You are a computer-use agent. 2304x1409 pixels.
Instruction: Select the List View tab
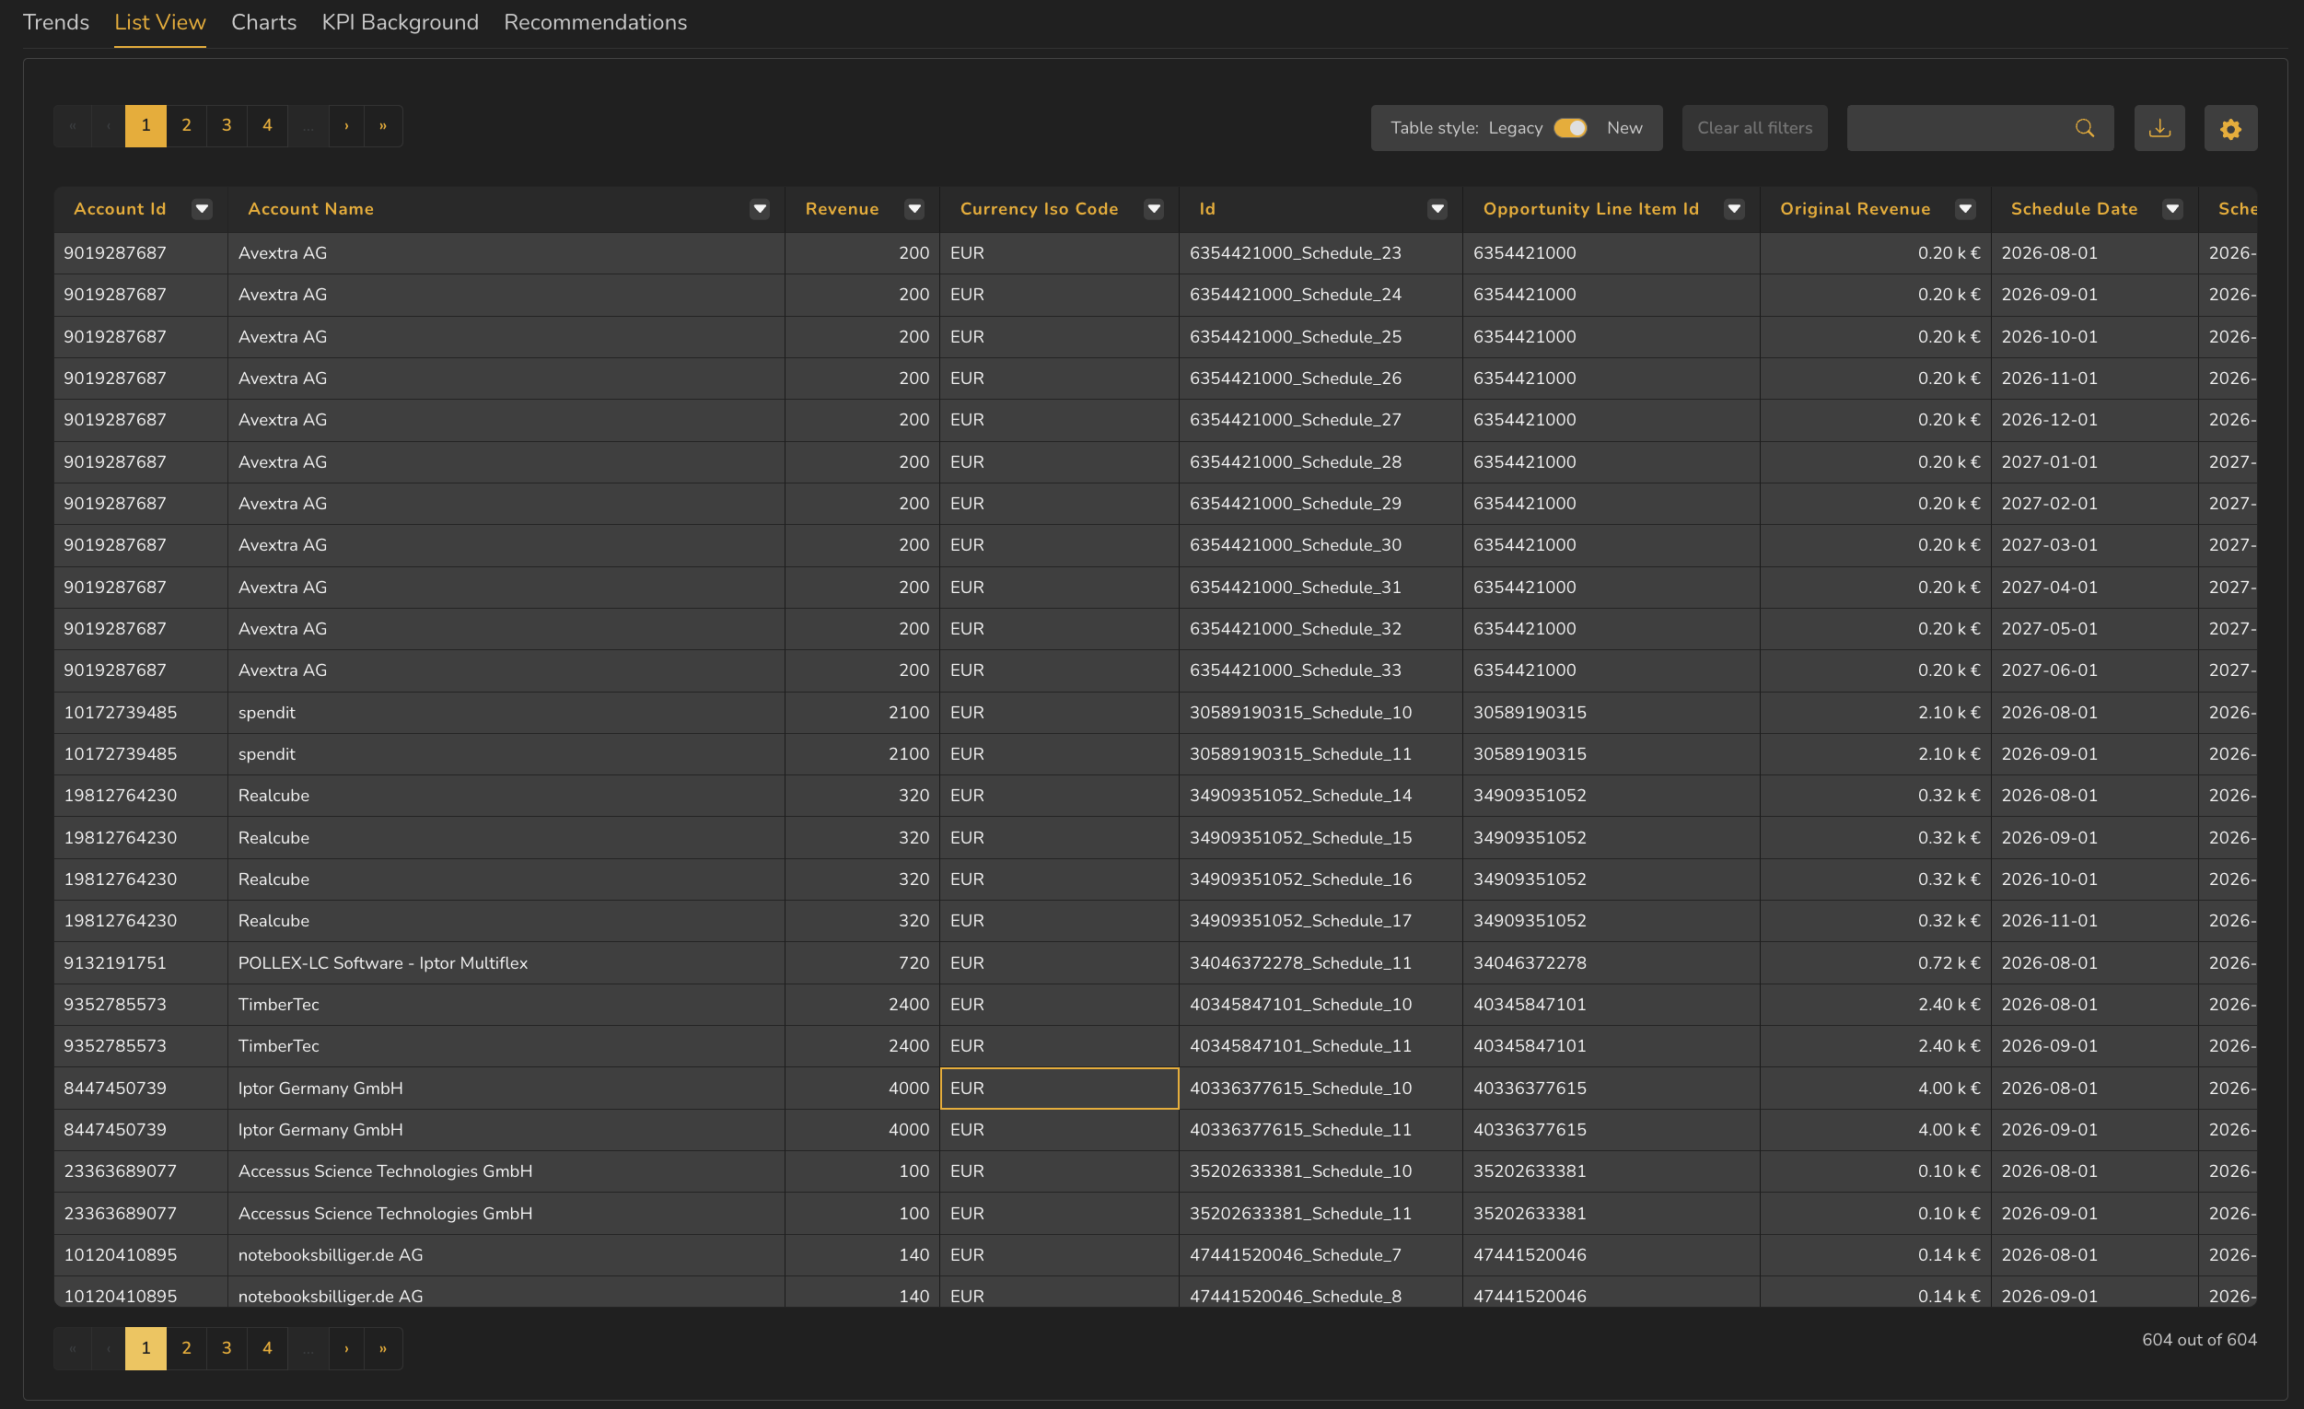click(x=160, y=22)
